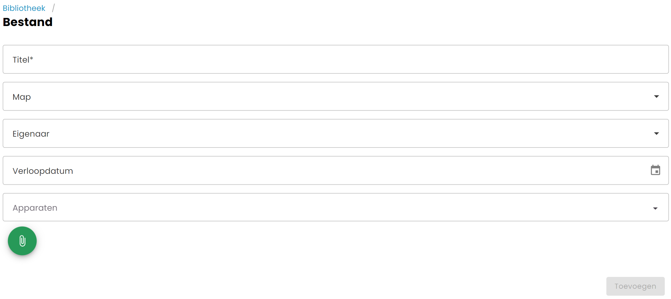Open the Apparaten dropdown arrow

coord(655,208)
